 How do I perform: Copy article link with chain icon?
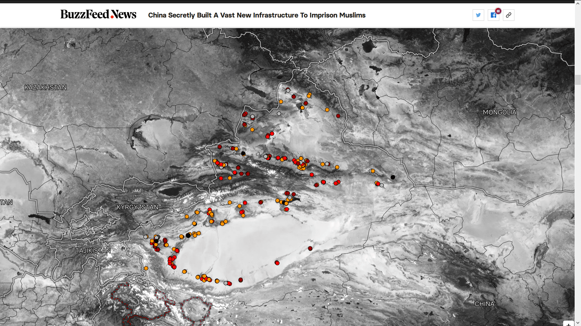click(508, 15)
